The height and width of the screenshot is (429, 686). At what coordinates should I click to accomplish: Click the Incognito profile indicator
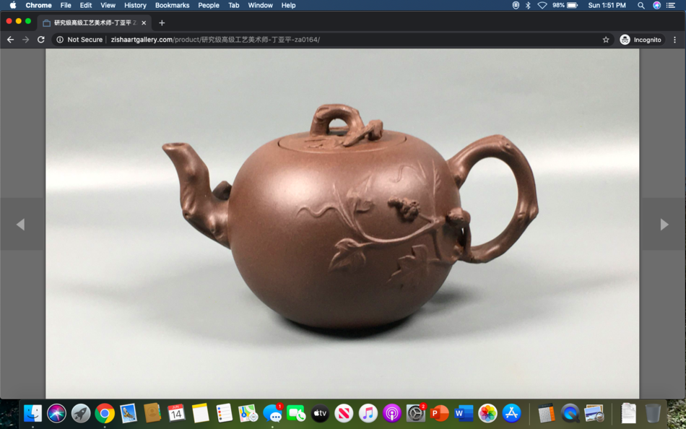(x=641, y=40)
